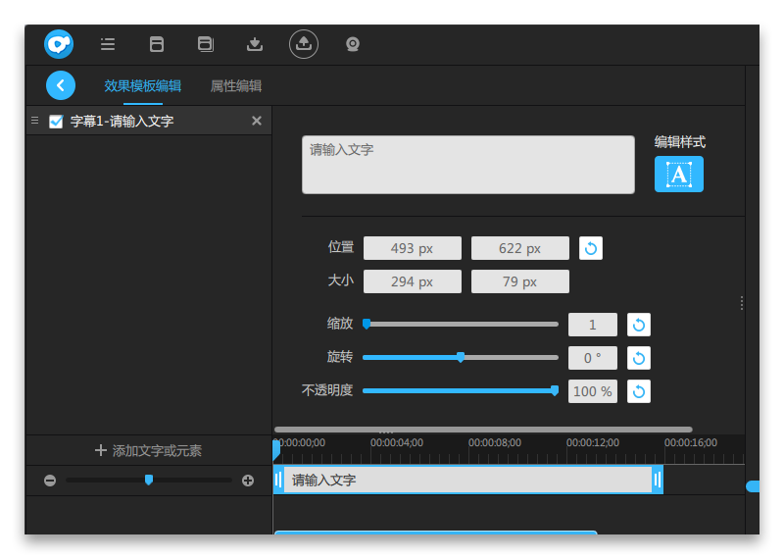Click the vertical dots panel splitter handle
The height and width of the screenshot is (559, 784).
[742, 303]
